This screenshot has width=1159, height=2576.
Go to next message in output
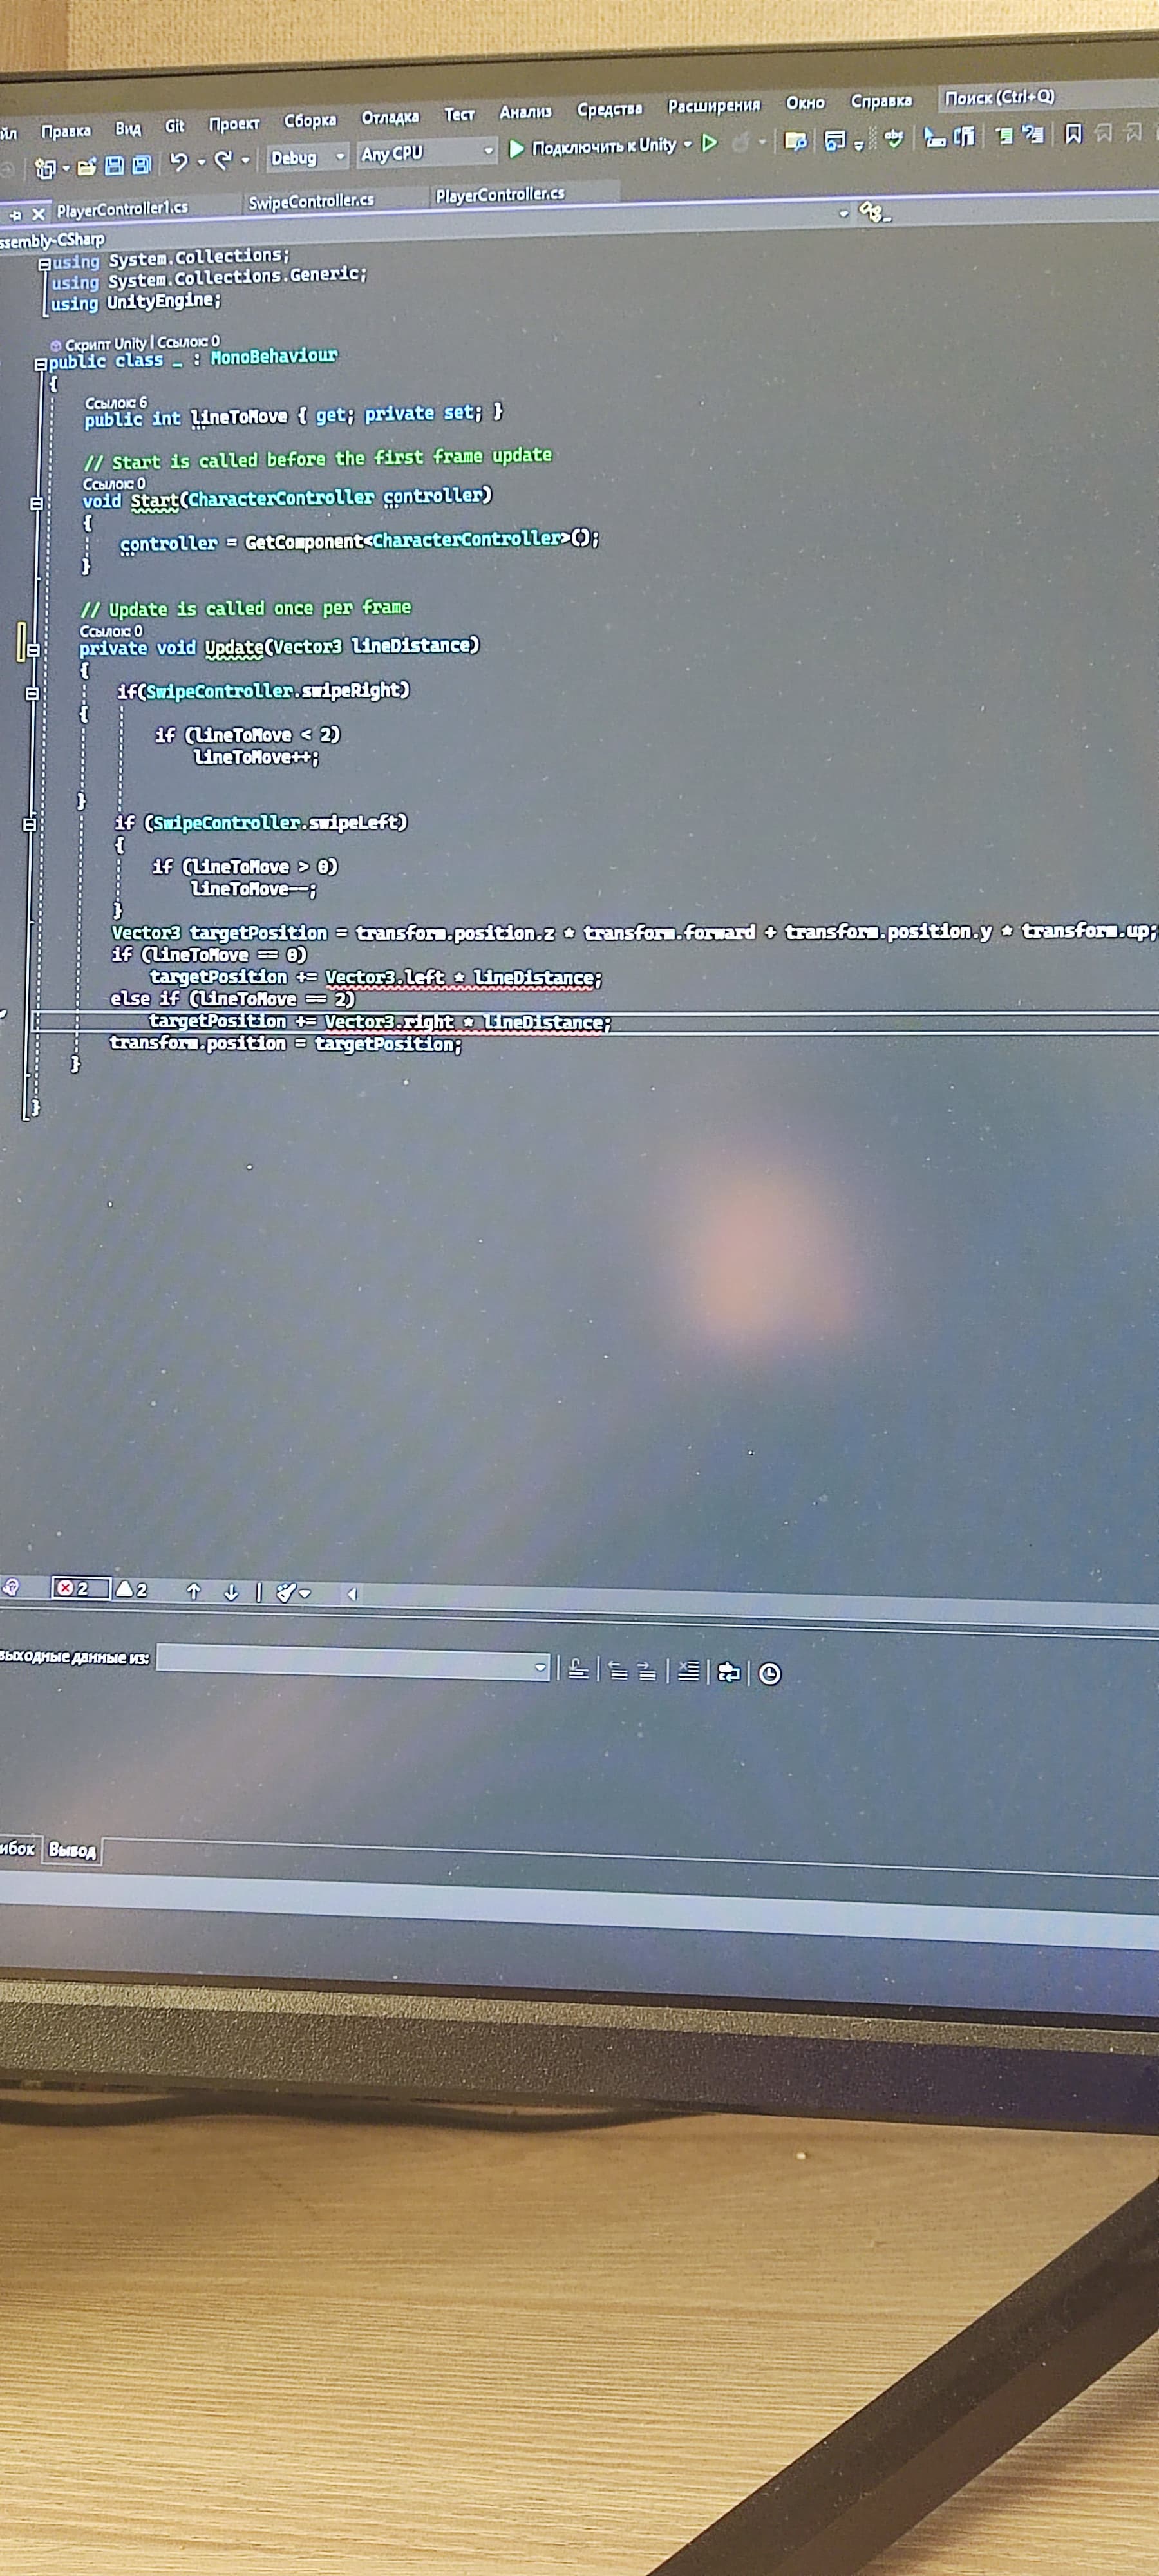click(647, 1670)
